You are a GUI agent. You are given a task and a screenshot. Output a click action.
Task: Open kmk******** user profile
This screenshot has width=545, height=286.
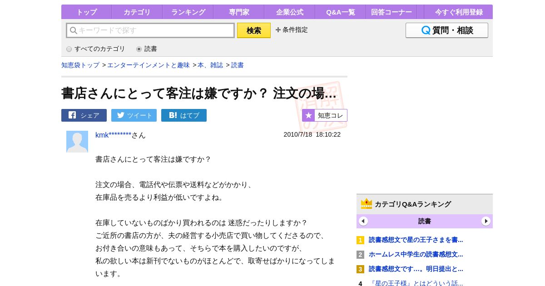tap(113, 135)
